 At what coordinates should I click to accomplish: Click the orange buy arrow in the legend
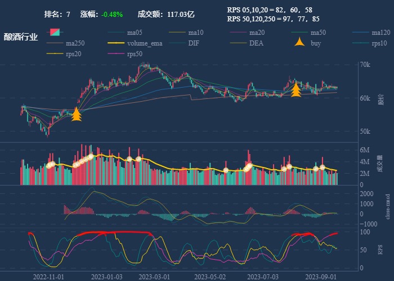tap(298, 43)
